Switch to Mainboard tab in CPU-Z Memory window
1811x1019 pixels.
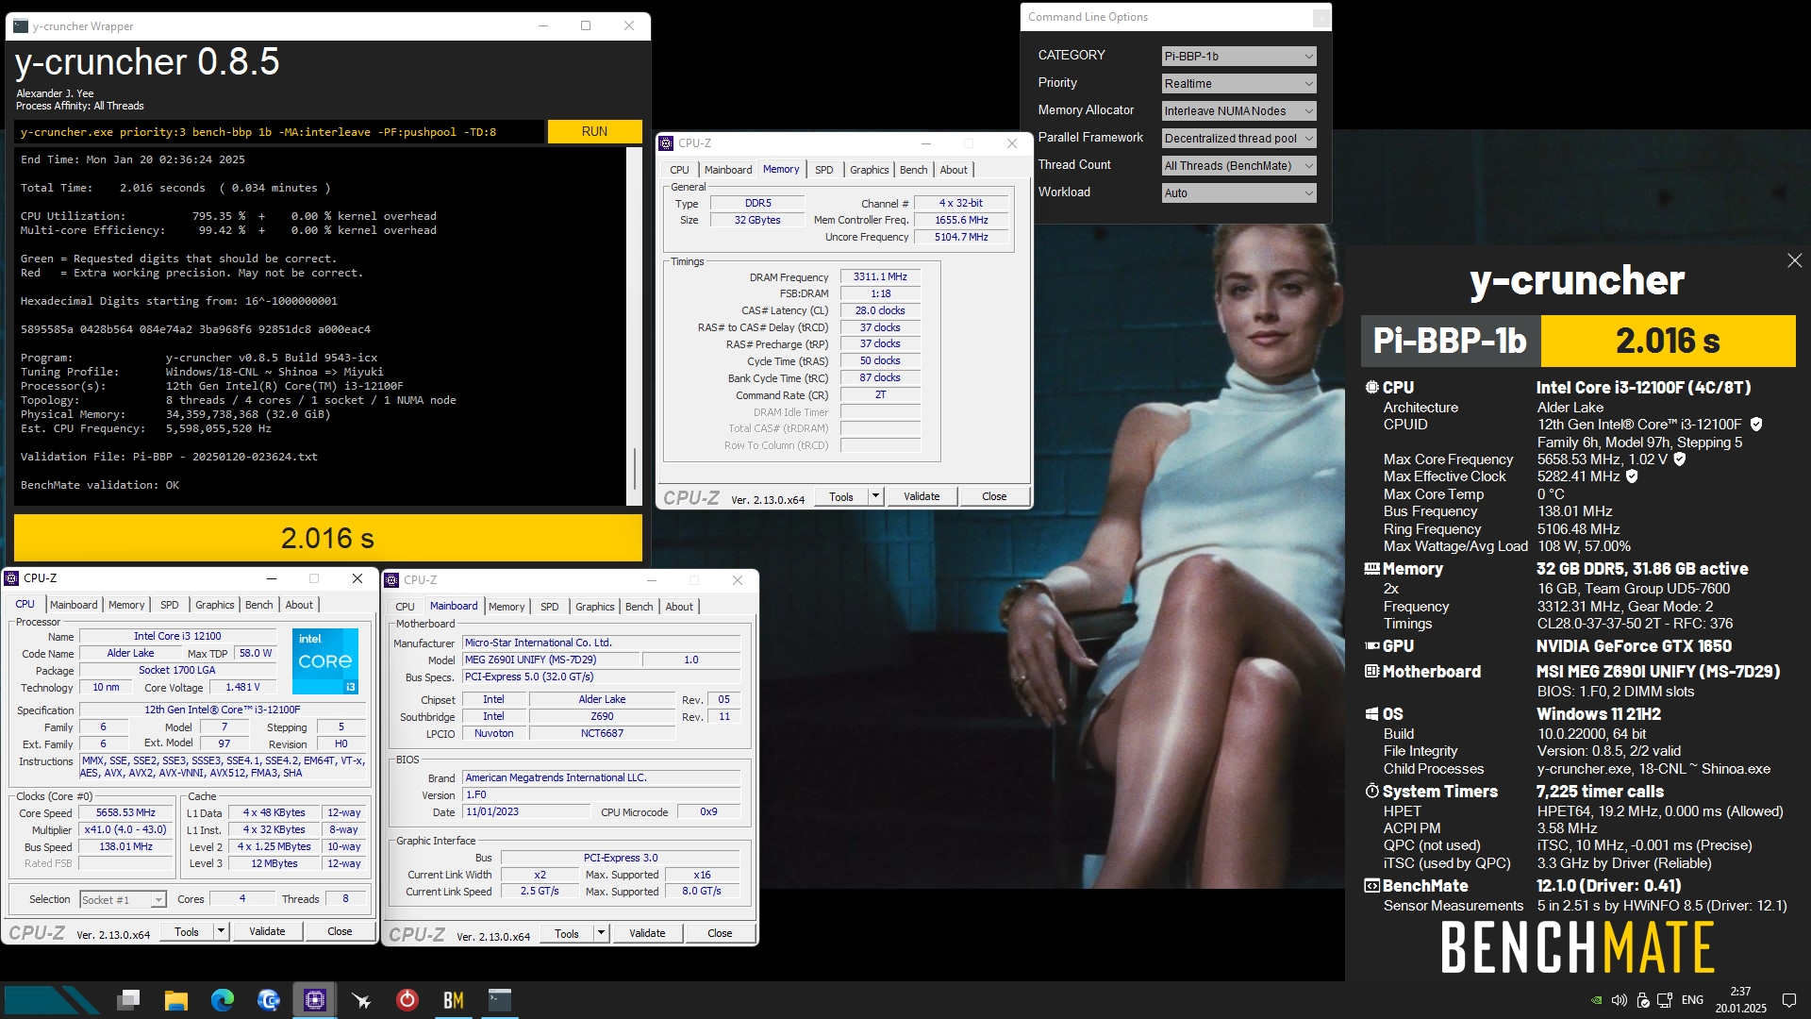728,170
